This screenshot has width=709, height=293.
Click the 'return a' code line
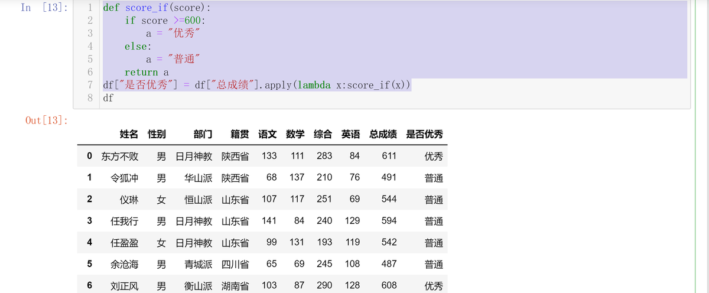147,72
